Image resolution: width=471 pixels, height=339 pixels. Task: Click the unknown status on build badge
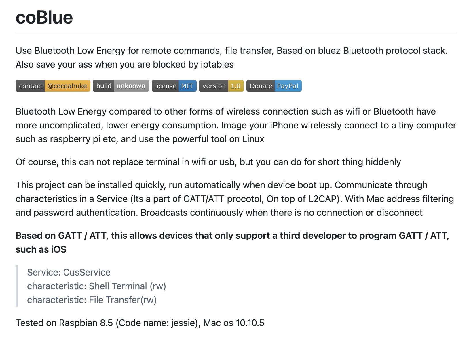pos(131,86)
